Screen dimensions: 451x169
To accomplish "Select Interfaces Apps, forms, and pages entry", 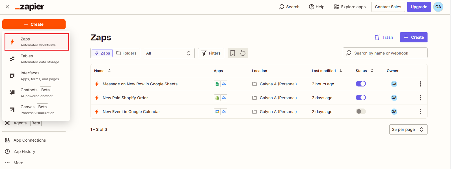I will pyautogui.click(x=37, y=76).
